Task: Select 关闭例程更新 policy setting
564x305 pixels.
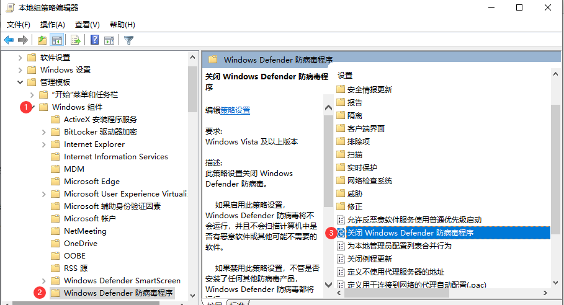Action: pyautogui.click(x=369, y=259)
